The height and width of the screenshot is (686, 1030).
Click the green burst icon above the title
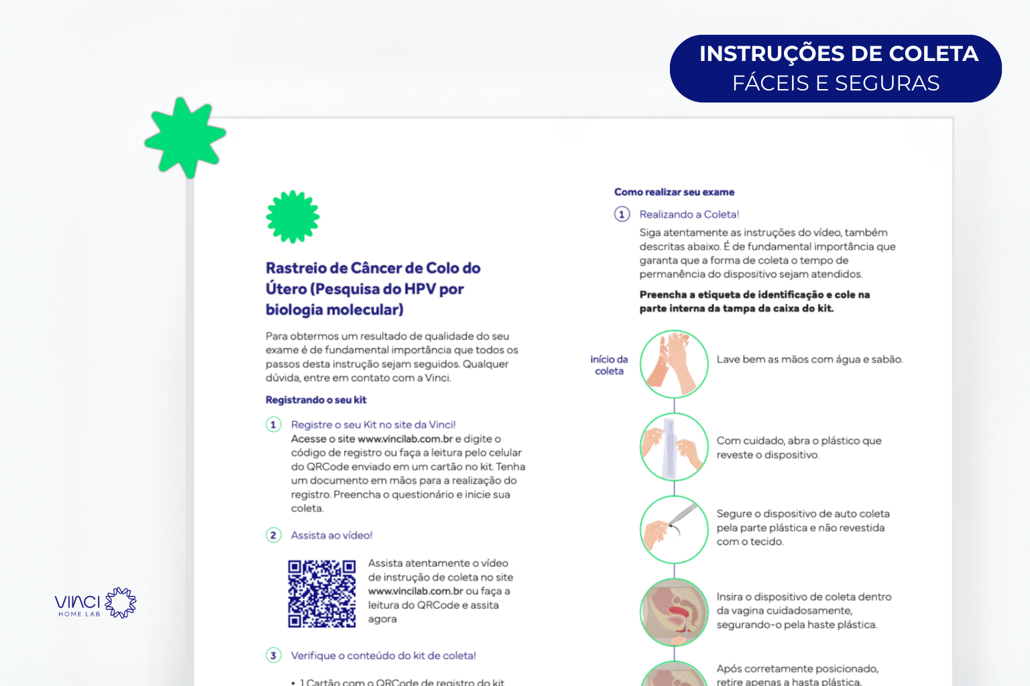coord(292,216)
